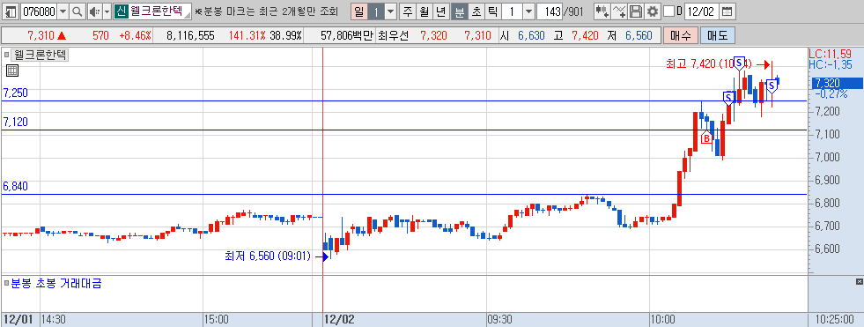This screenshot has width=864, height=327.
Task: Click the floppy disk save icon
Action: (636, 11)
